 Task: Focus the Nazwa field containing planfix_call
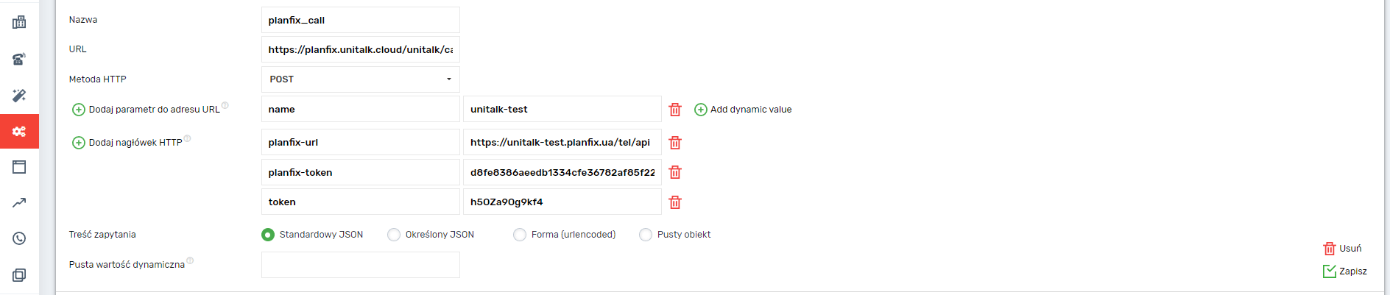(360, 20)
